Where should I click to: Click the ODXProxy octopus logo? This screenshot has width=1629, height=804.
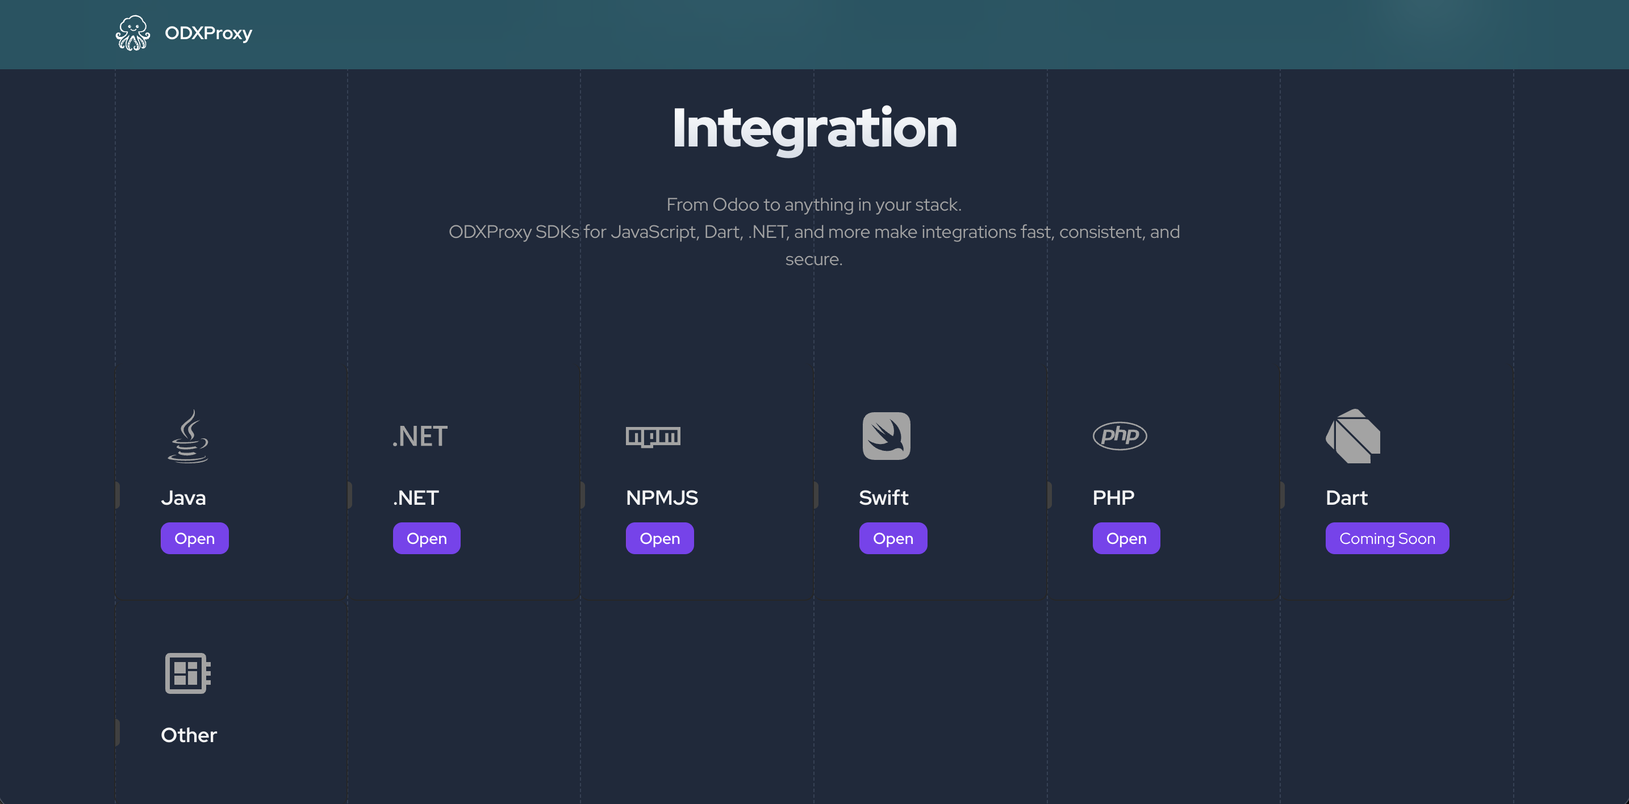pyautogui.click(x=133, y=33)
